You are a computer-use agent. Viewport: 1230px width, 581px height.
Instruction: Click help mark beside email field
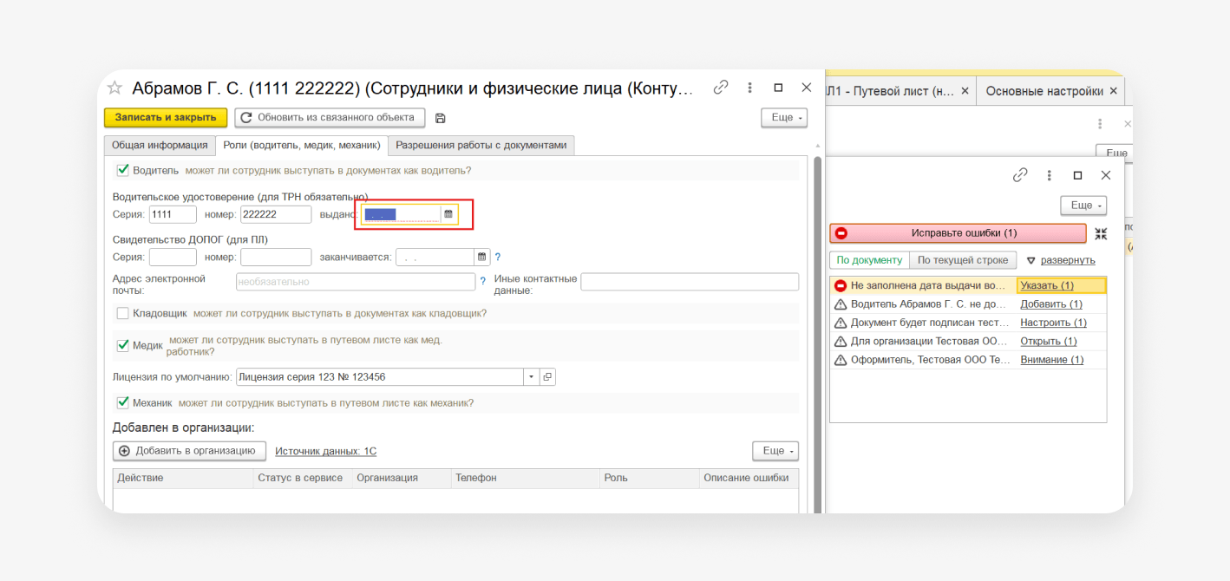482,282
